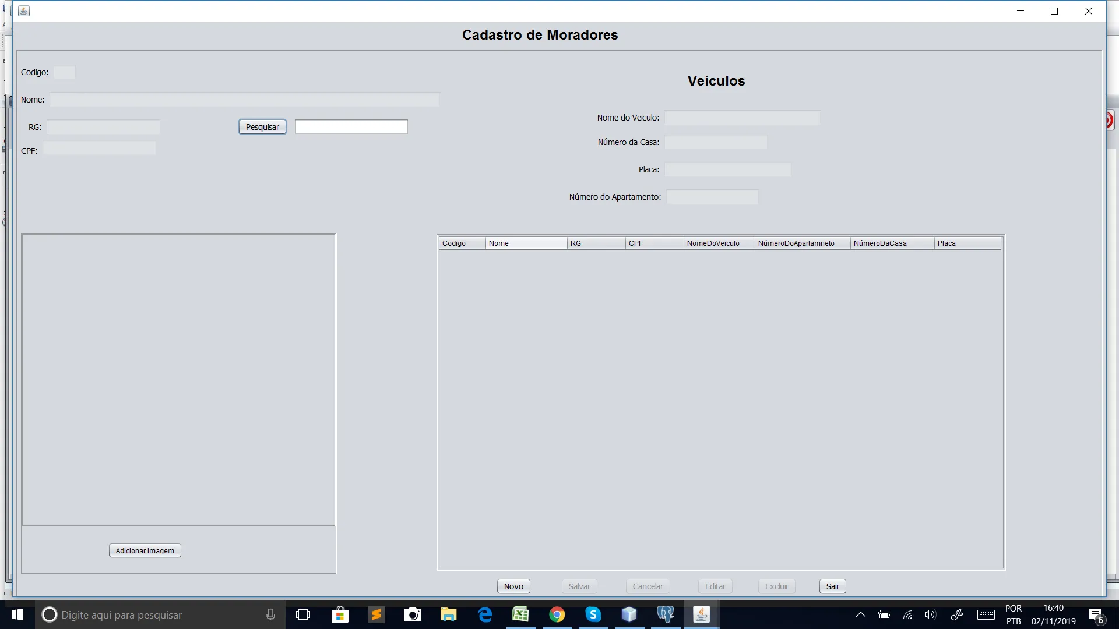Launch Skype from the taskbar
The height and width of the screenshot is (629, 1119).
[x=593, y=614]
